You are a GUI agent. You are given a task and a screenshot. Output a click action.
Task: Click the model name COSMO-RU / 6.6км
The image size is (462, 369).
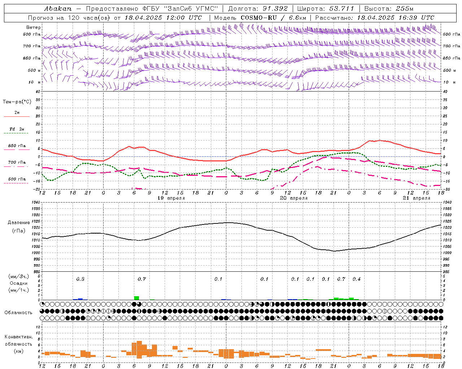click(x=274, y=18)
